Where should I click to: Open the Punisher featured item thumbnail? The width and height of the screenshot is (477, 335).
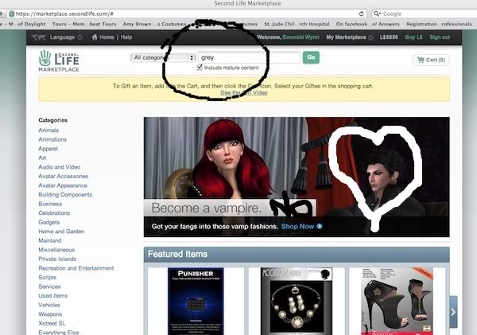click(x=196, y=302)
